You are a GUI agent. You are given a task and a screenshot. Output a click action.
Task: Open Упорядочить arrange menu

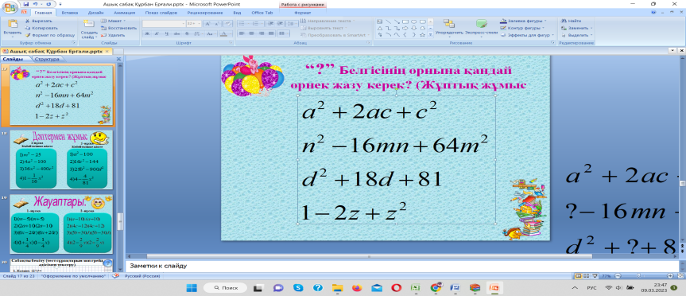[x=449, y=28]
